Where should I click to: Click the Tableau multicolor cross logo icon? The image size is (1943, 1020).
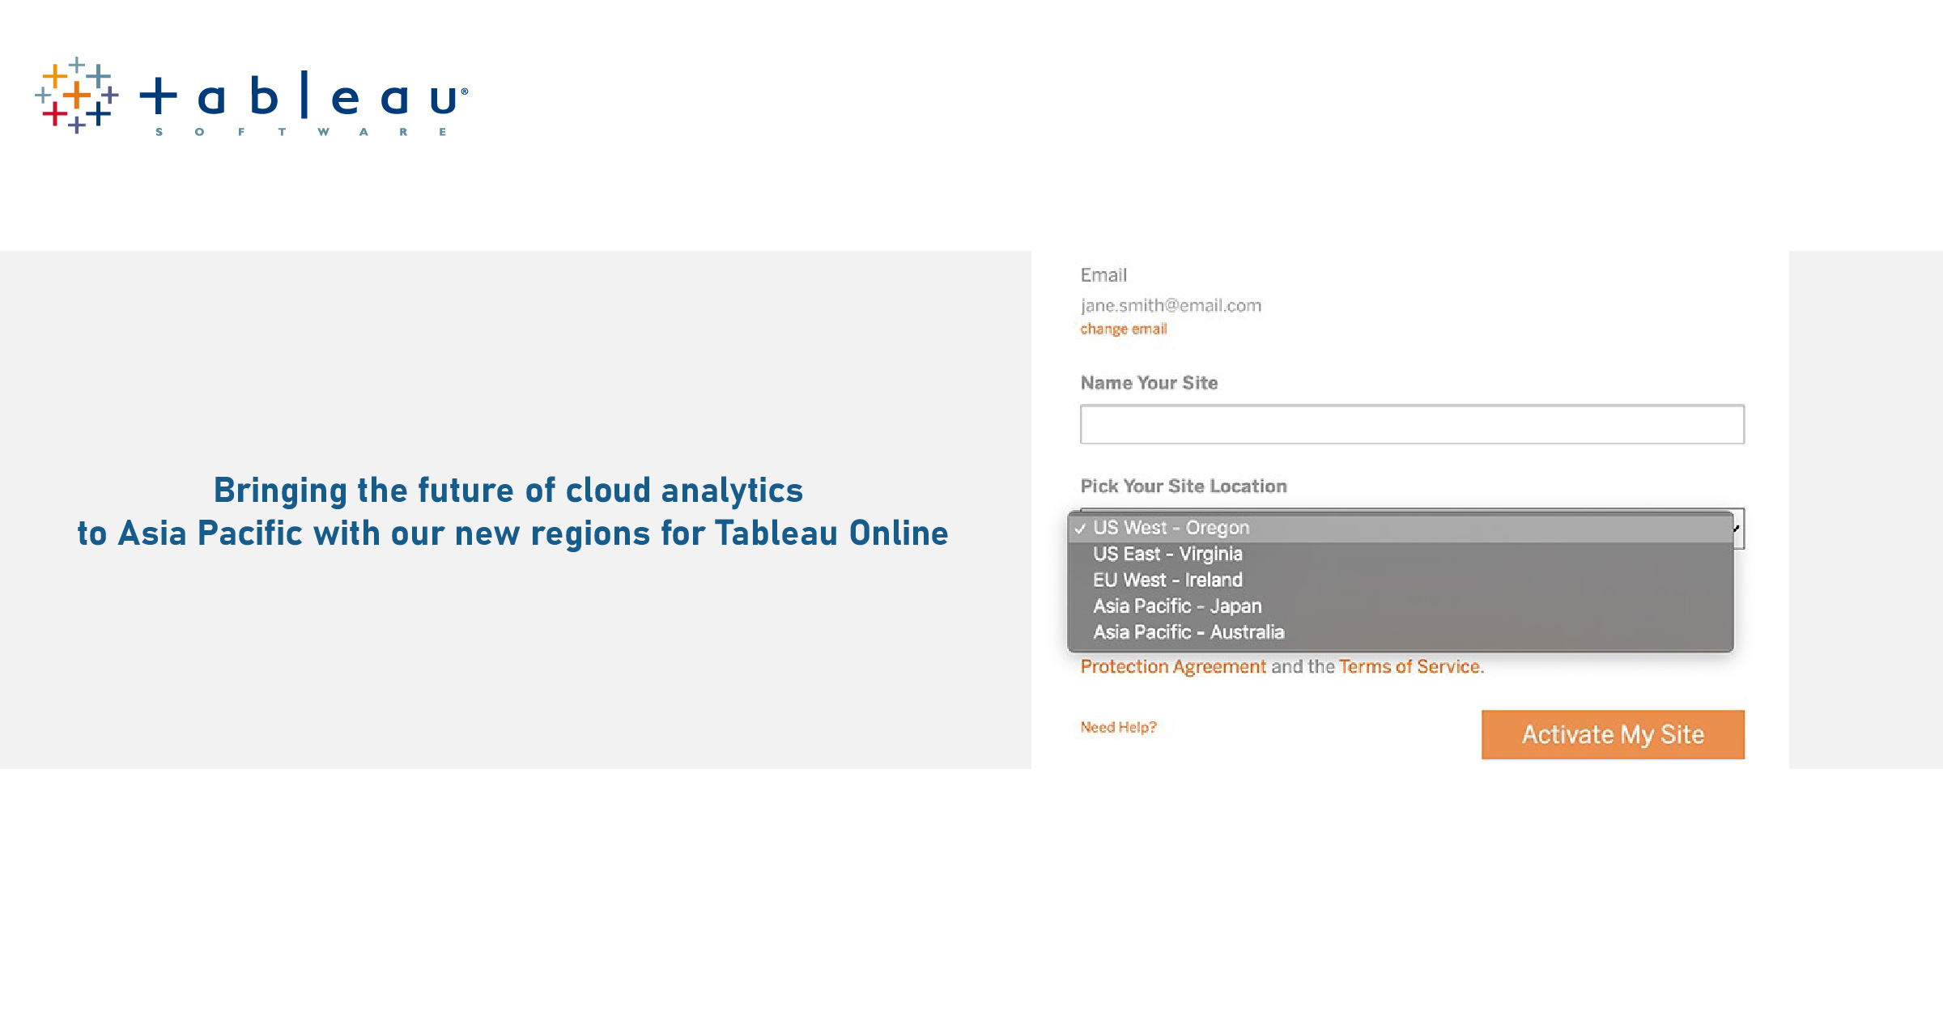[x=77, y=96]
